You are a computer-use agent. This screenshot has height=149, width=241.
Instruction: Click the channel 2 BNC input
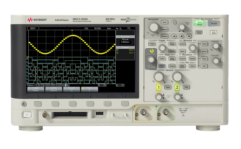coord(166,112)
